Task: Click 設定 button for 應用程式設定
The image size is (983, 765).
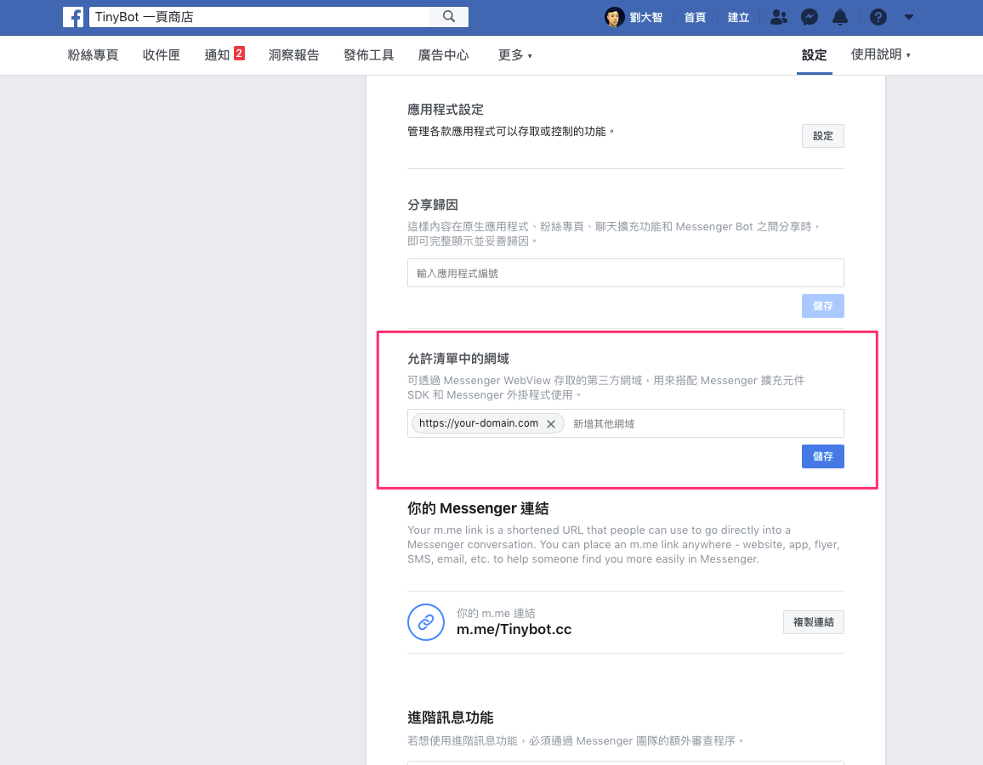Action: [822, 136]
